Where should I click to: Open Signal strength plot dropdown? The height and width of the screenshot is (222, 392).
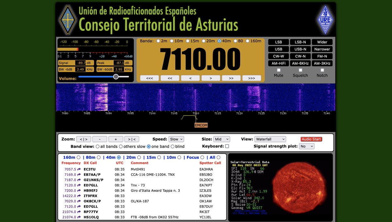click(x=307, y=146)
